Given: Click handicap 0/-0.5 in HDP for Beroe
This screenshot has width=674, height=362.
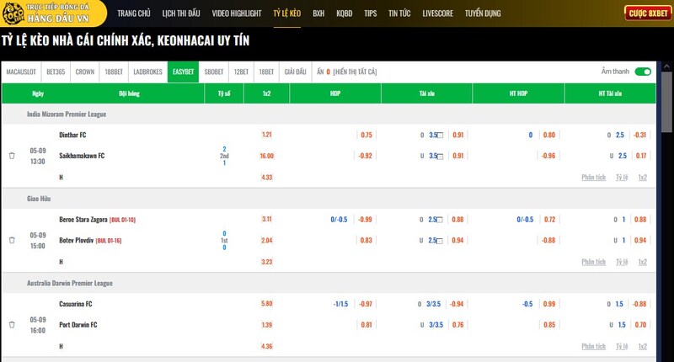Looking at the screenshot, I should [339, 220].
